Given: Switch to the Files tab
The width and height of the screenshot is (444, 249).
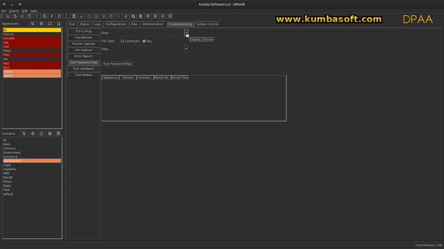Looking at the screenshot, I should 134,24.
